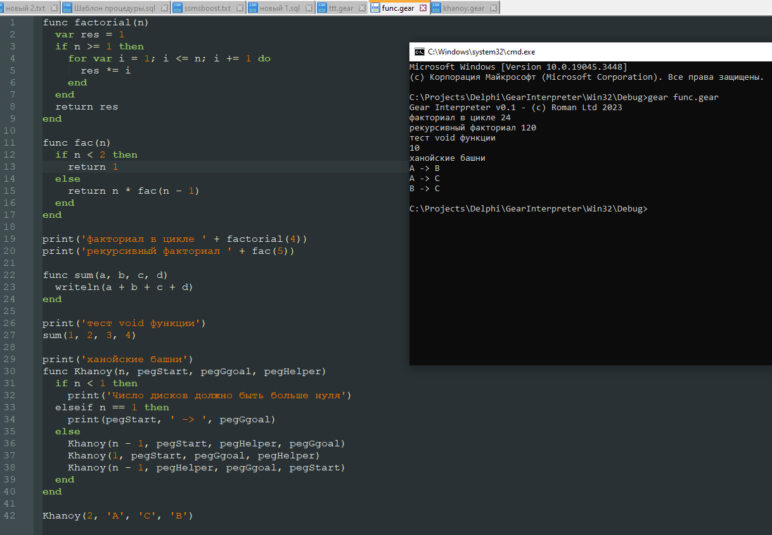Close the Шаблон процедуры.sql tab
This screenshot has width=772, height=535.
point(164,8)
